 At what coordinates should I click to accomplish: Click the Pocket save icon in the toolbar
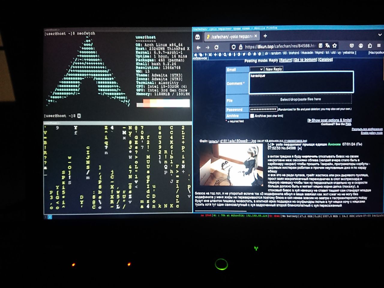[352, 46]
